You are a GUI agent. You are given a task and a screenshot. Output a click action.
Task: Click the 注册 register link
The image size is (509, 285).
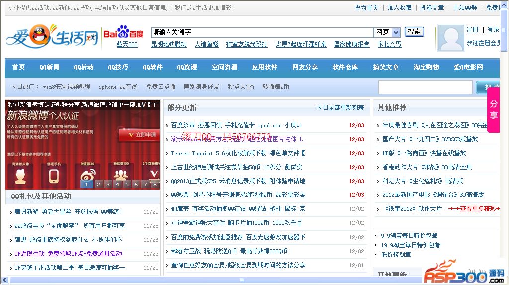(x=472, y=30)
